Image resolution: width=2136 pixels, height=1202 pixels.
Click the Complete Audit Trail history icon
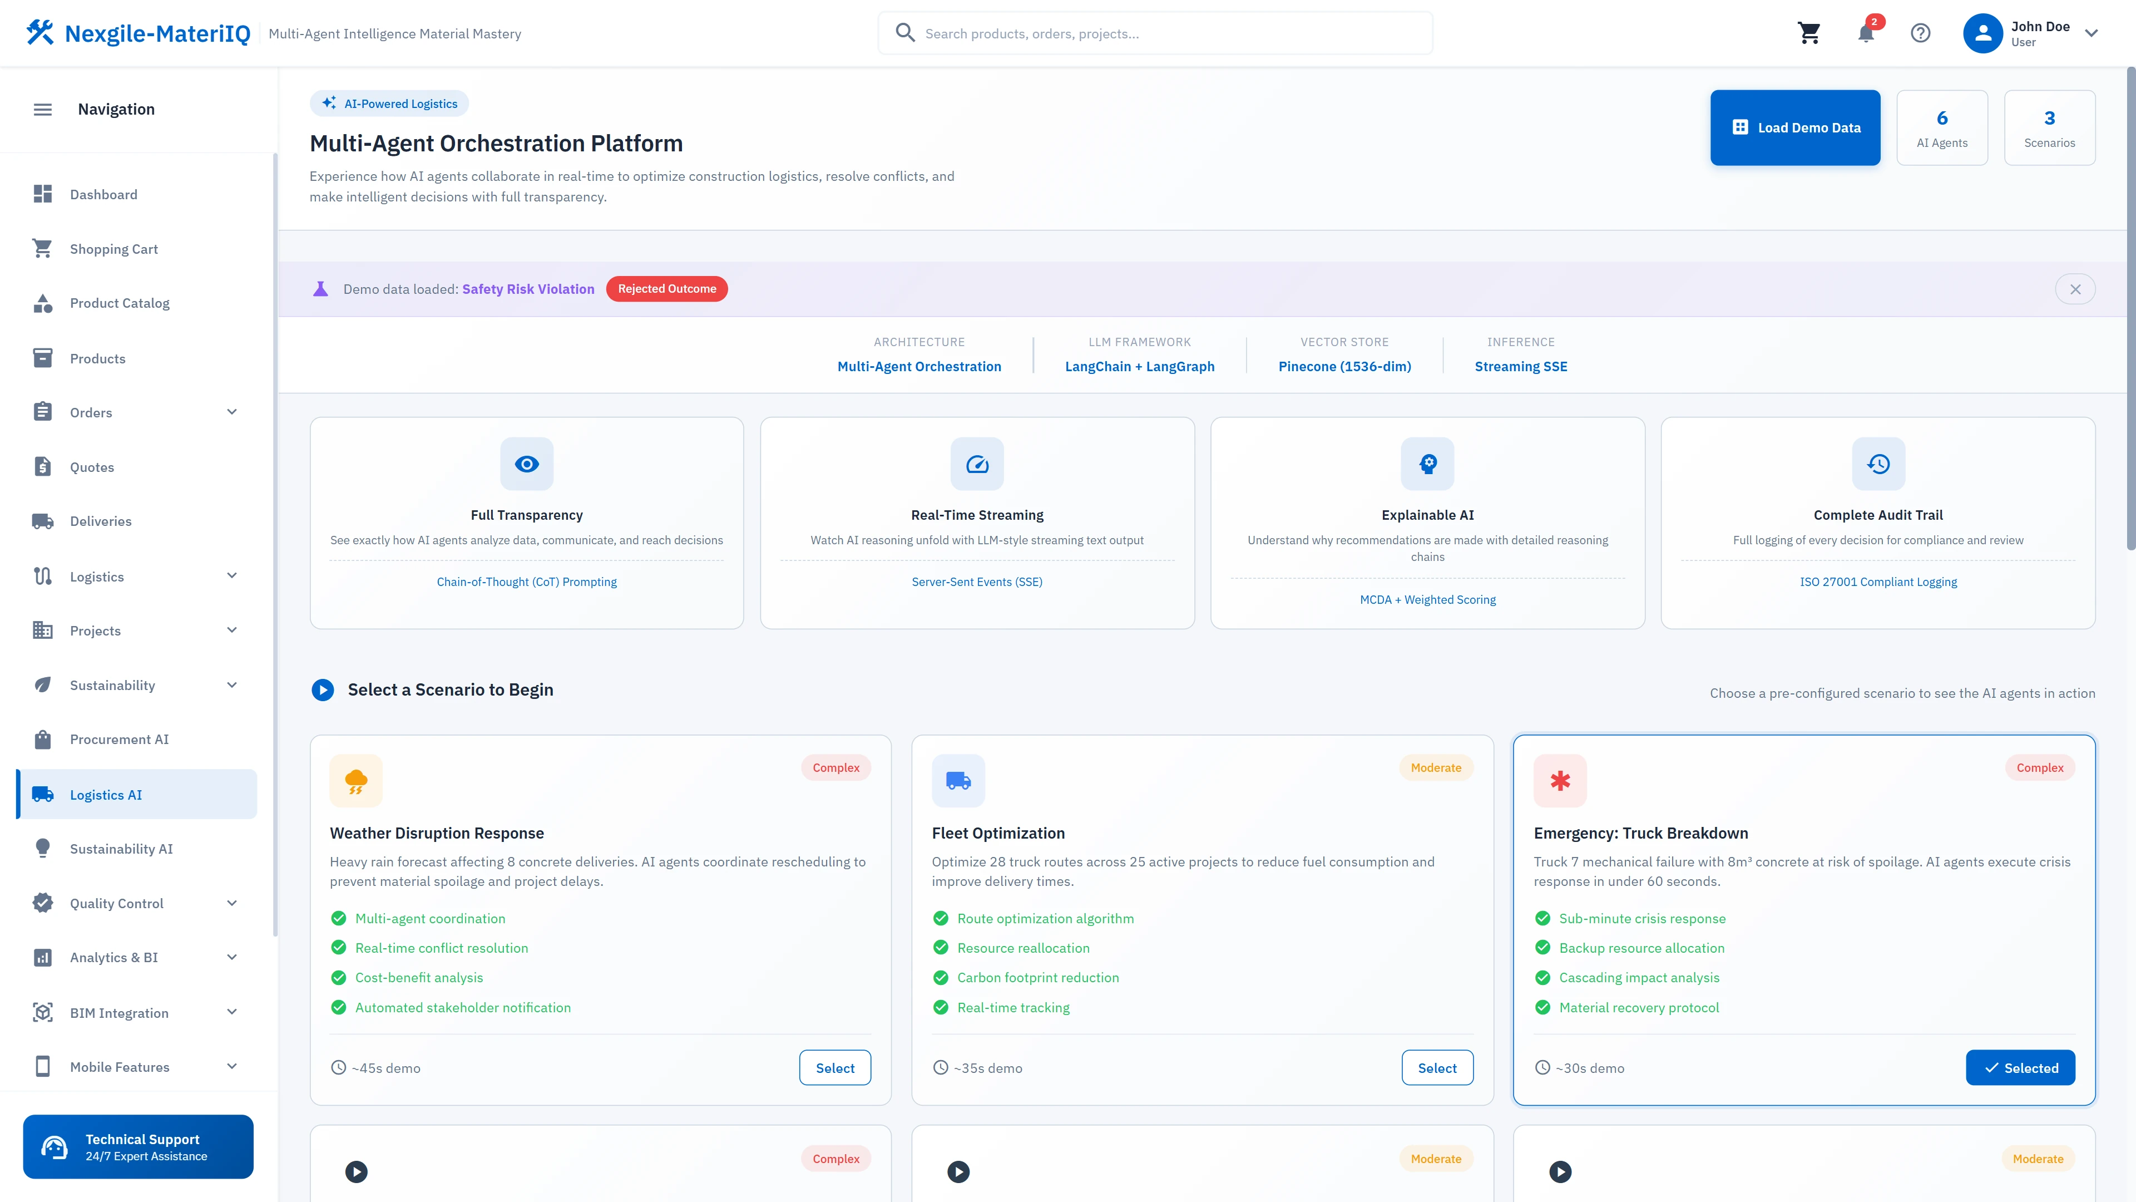tap(1878, 464)
